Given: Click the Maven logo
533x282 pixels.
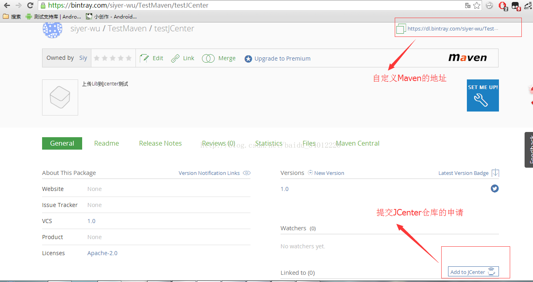Looking at the screenshot, I should point(467,58).
